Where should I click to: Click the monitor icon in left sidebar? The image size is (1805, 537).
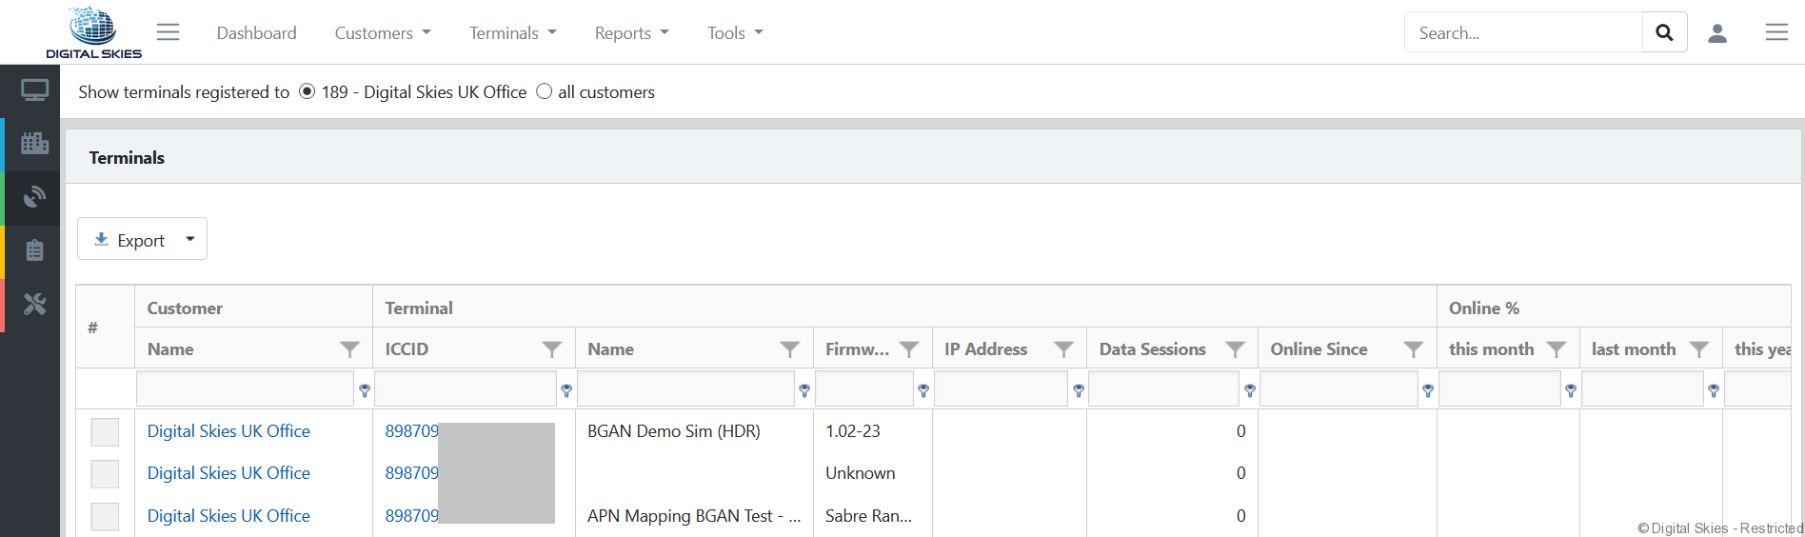34,91
